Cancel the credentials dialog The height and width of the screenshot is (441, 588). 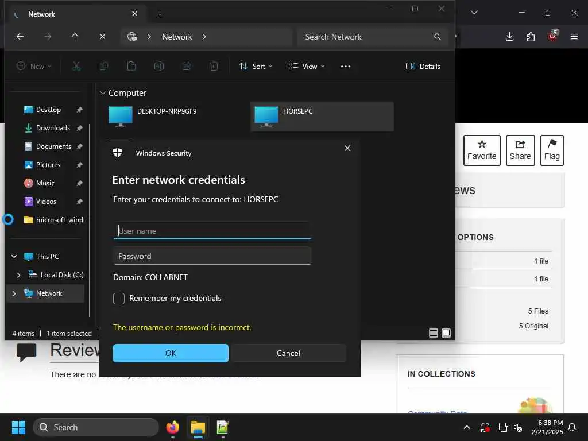pyautogui.click(x=288, y=353)
